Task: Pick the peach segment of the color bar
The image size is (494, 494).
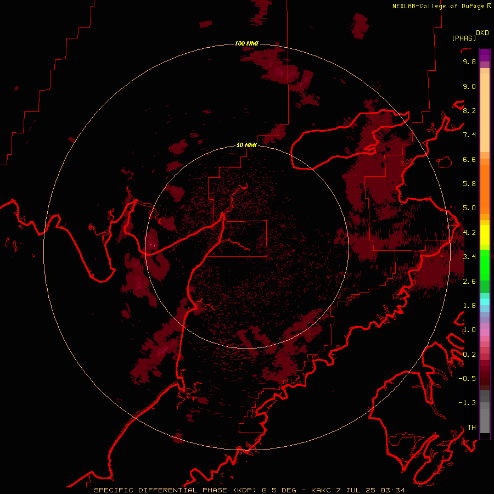Action: coord(485,114)
